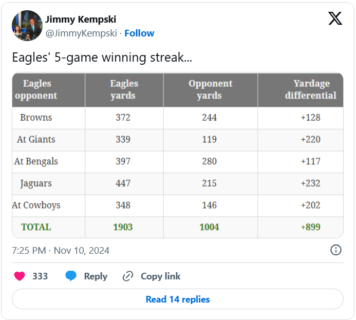The width and height of the screenshot is (356, 320).
Task: Click the Reply text label
Action: [96, 276]
